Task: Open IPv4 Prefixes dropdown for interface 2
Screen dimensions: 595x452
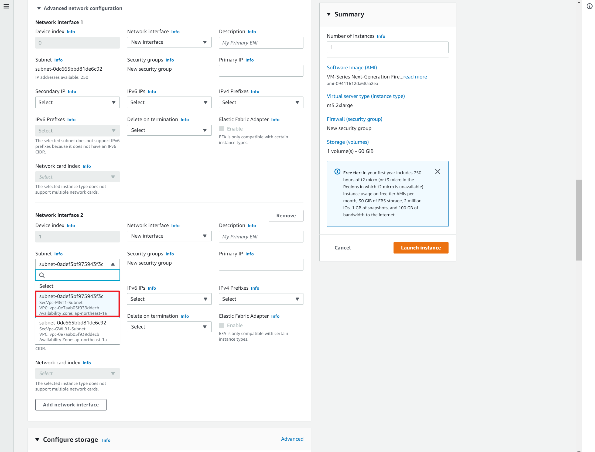Action: pyautogui.click(x=261, y=299)
